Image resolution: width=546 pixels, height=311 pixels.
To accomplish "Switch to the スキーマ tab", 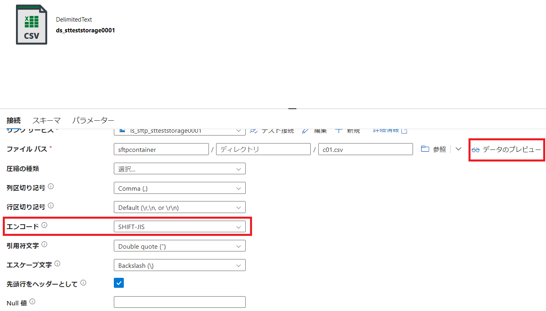I will pyautogui.click(x=46, y=120).
